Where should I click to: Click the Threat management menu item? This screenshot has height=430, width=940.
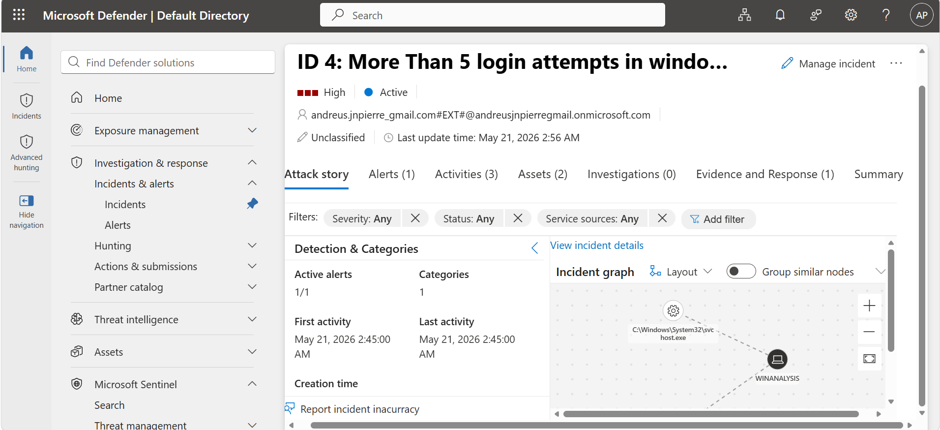pyautogui.click(x=140, y=425)
